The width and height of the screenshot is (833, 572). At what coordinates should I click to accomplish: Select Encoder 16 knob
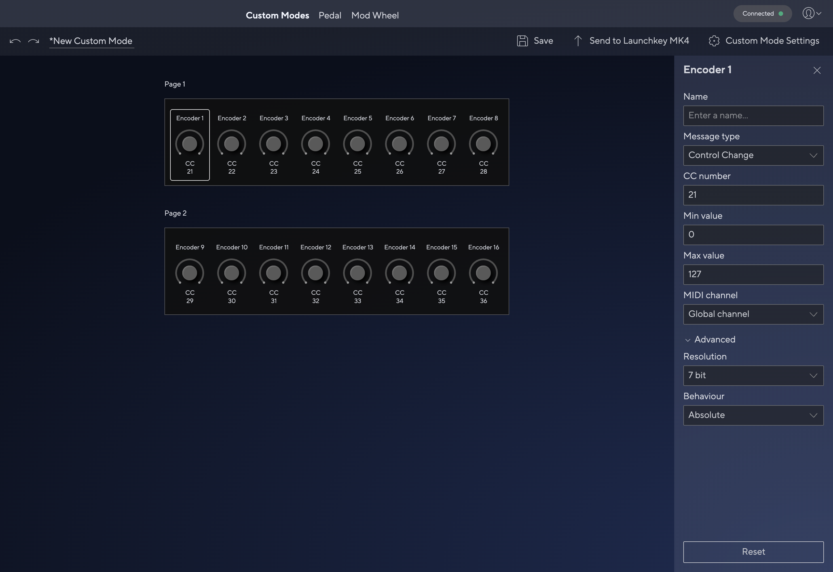click(483, 273)
